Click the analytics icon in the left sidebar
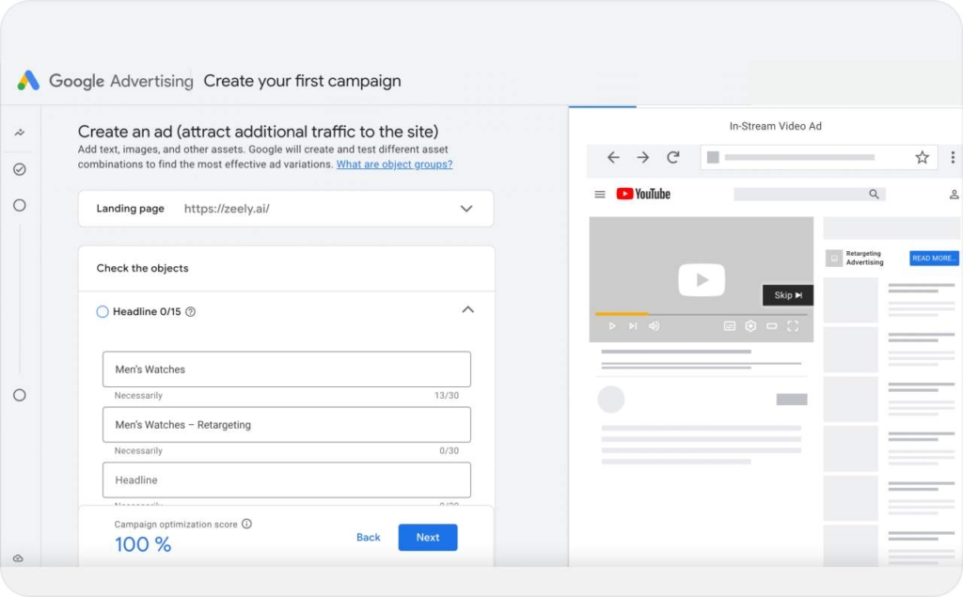The image size is (963, 597). [19, 133]
